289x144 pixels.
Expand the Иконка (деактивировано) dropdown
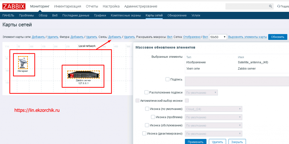coord(213,134)
